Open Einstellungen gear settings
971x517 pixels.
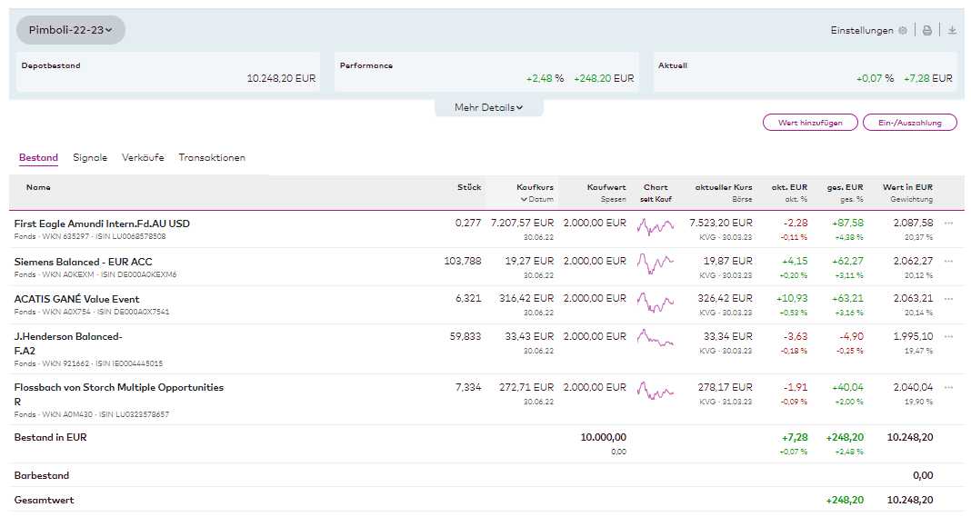(x=902, y=30)
